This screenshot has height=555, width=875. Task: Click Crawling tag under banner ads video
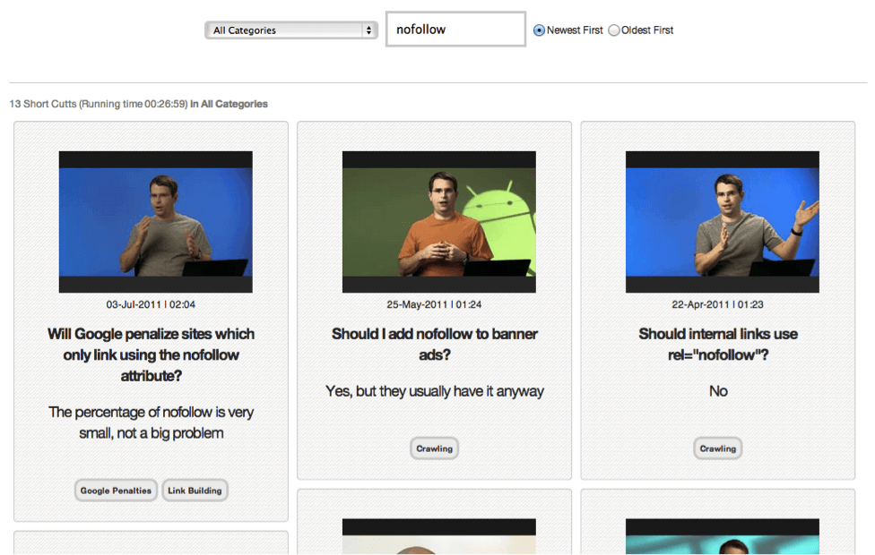click(434, 448)
